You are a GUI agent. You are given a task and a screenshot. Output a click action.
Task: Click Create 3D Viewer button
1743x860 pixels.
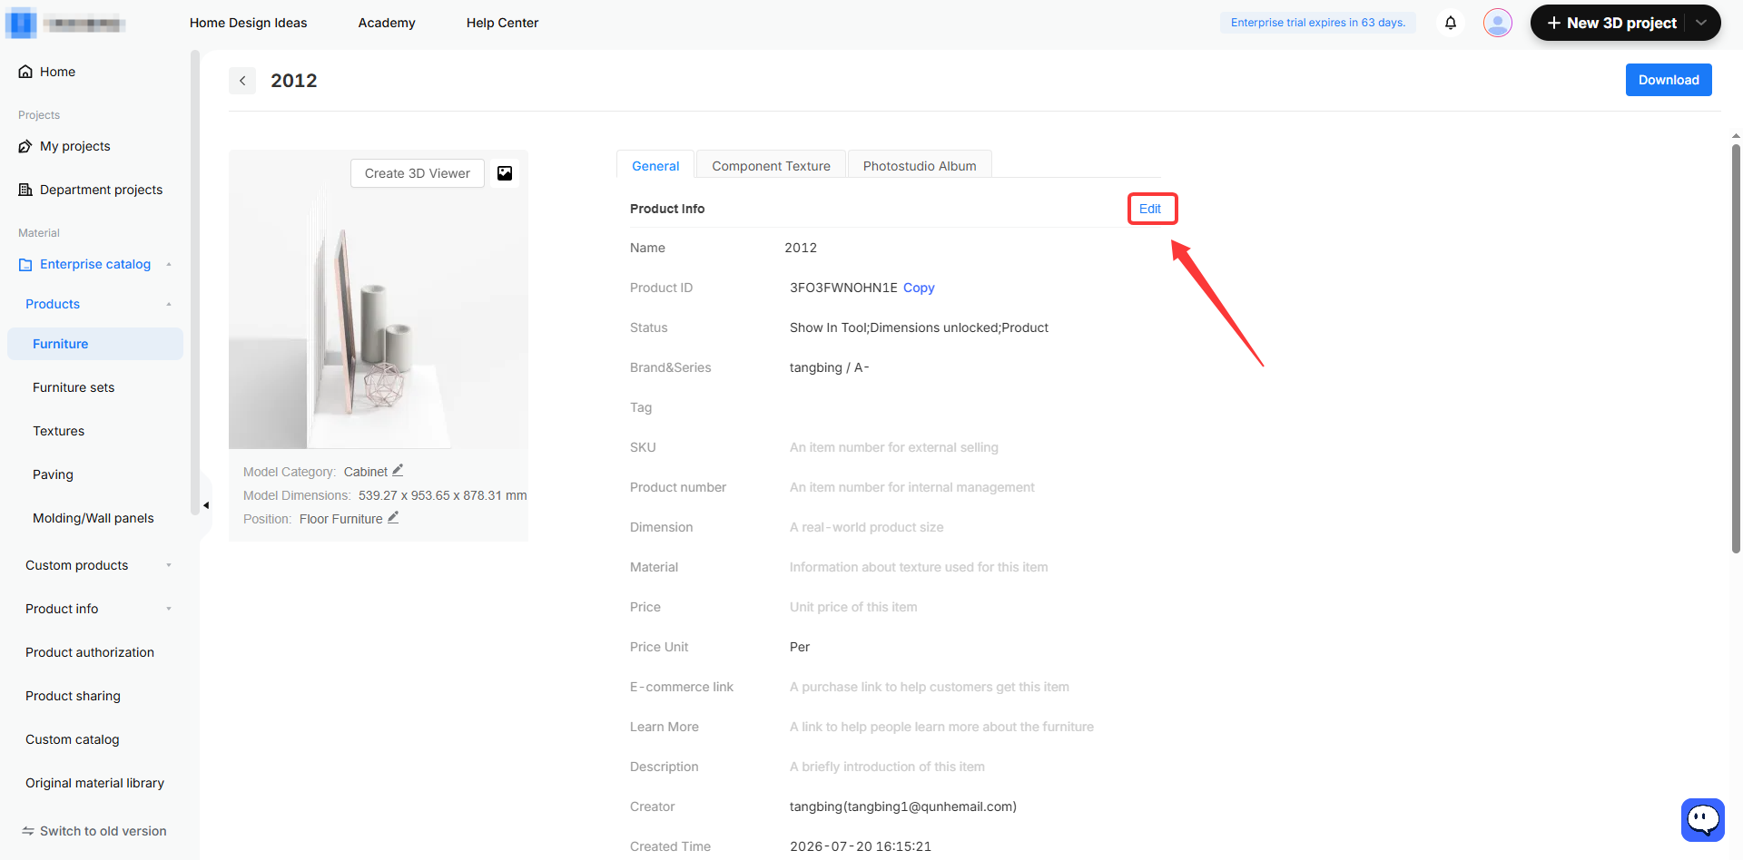pos(418,173)
